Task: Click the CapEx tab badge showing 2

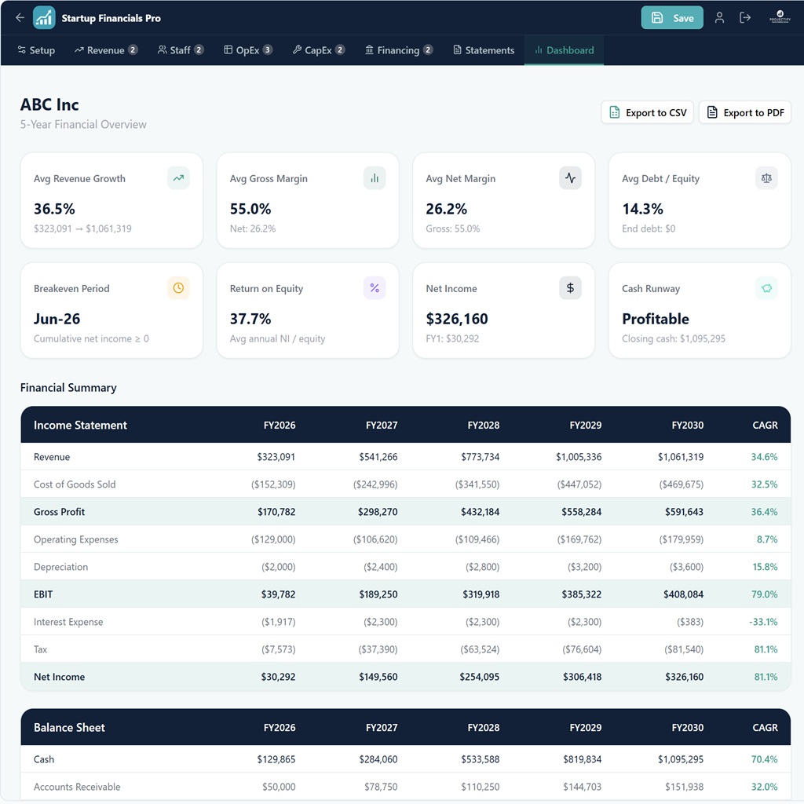Action: tap(340, 49)
